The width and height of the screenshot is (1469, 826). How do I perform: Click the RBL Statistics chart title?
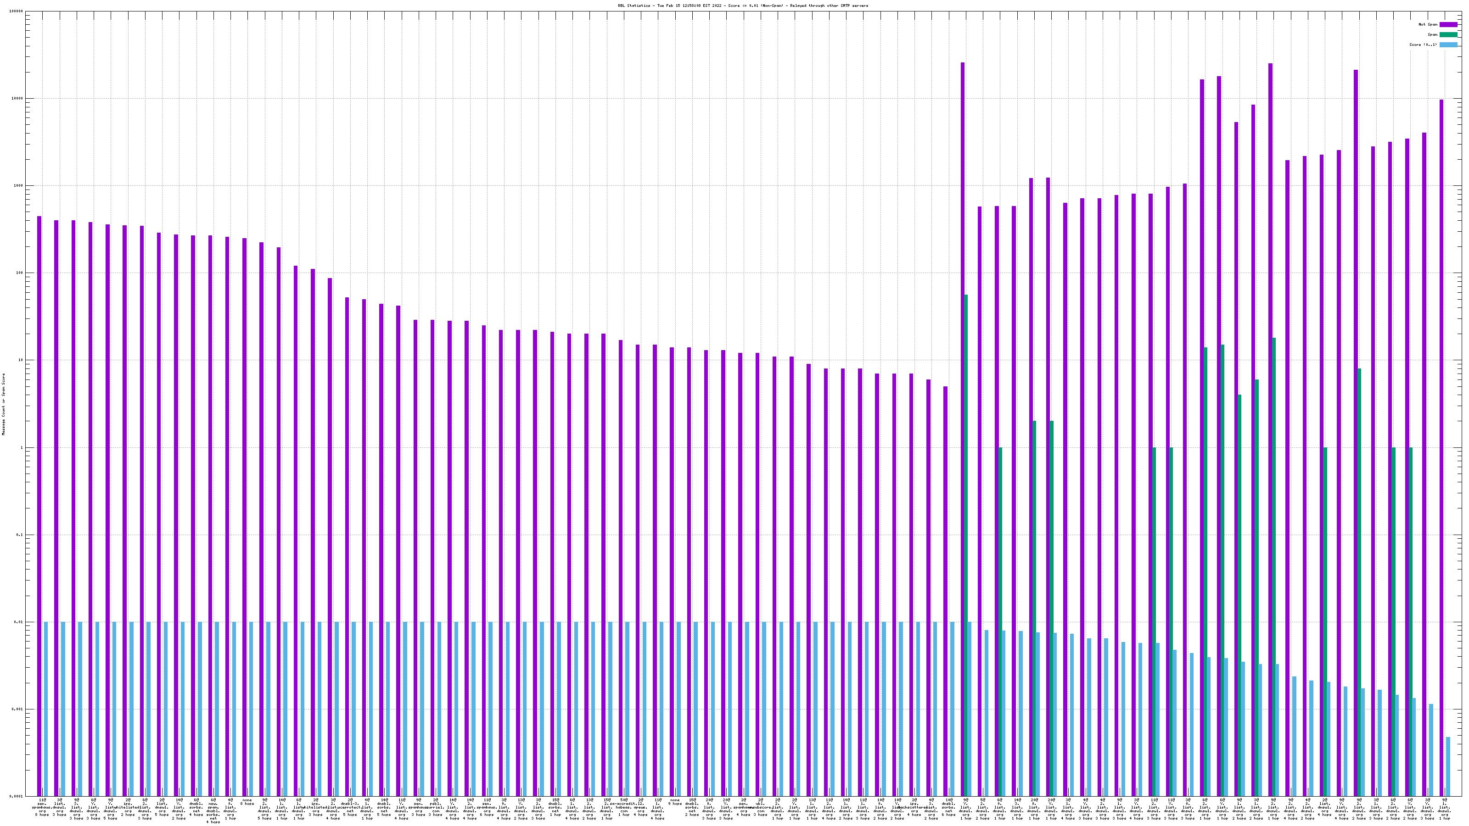click(x=742, y=6)
